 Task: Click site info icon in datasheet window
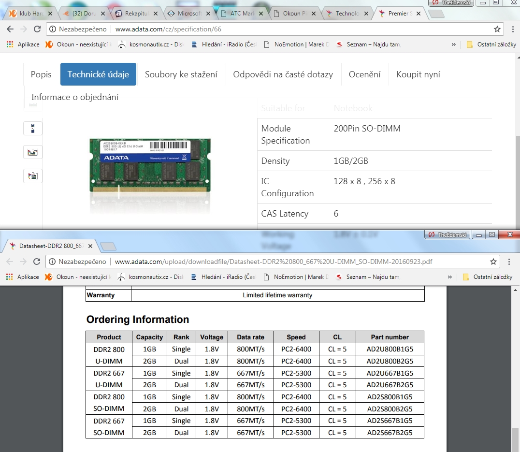[52, 262]
